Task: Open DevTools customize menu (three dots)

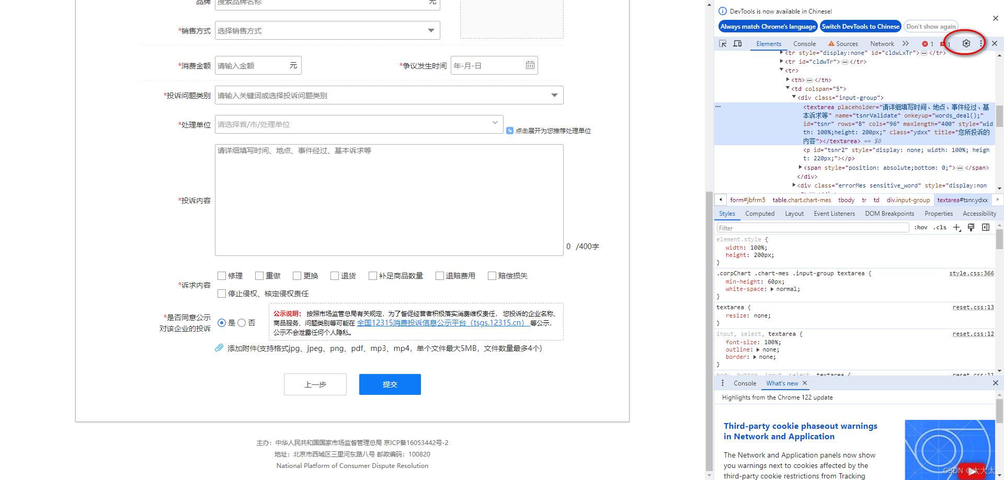Action: click(981, 44)
